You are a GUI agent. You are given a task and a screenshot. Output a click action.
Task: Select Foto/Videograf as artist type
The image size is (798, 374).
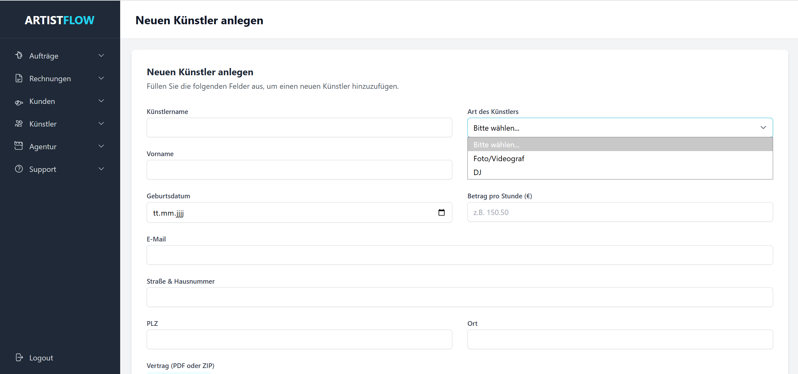(499, 158)
